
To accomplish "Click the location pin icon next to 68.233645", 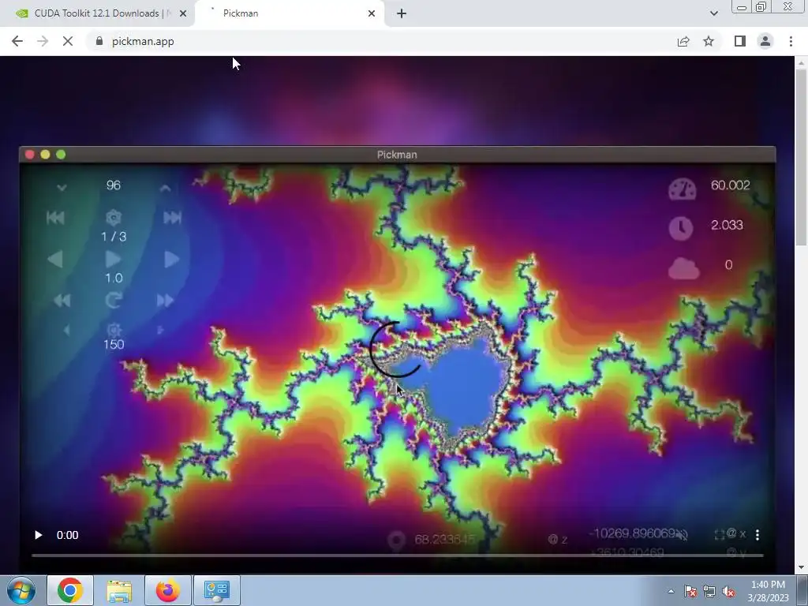I will [396, 541].
